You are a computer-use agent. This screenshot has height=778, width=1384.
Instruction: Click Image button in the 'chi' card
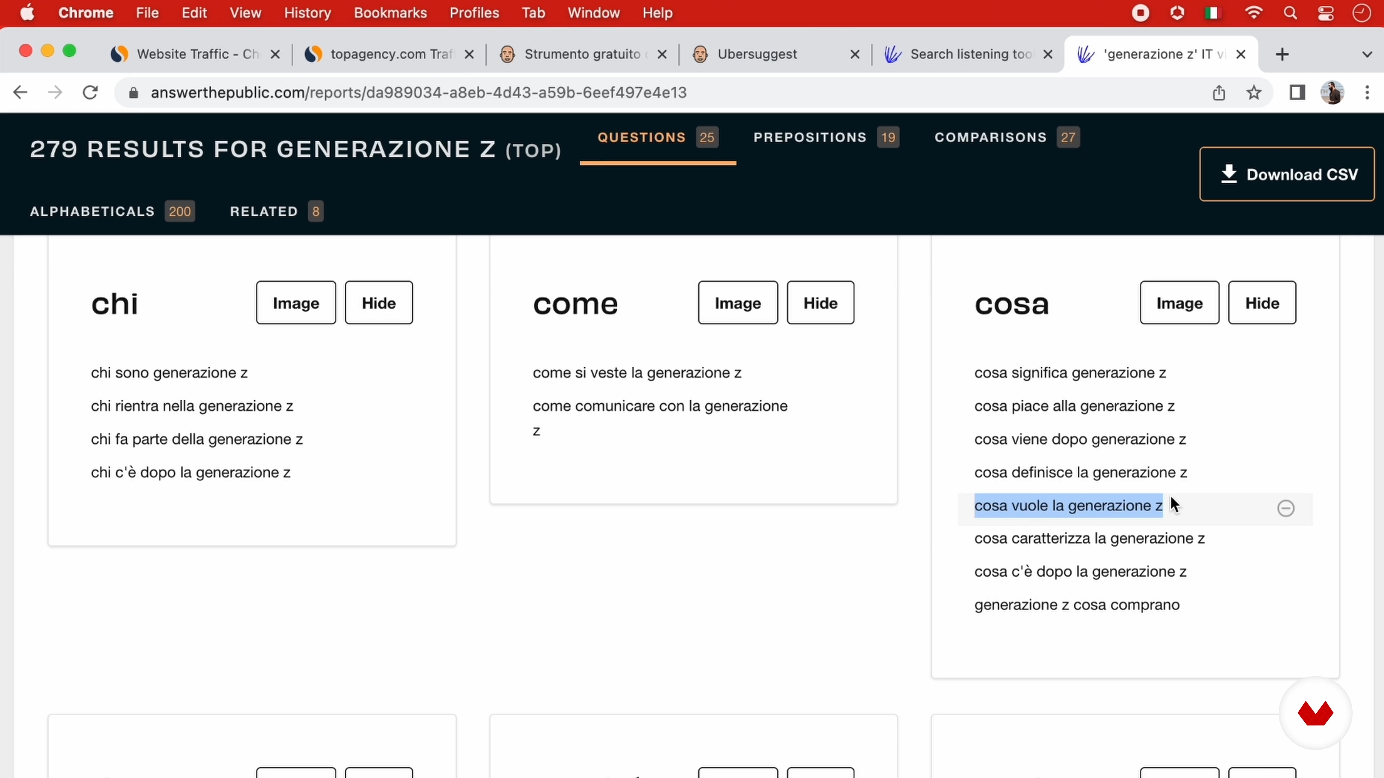[296, 303]
